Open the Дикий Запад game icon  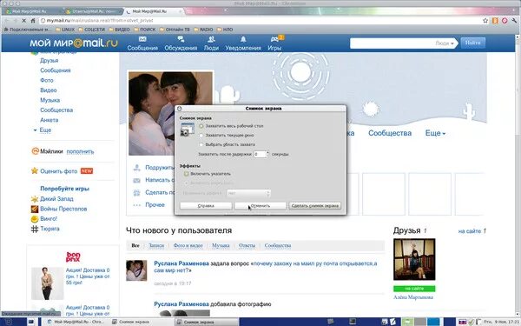pyautogui.click(x=35, y=199)
